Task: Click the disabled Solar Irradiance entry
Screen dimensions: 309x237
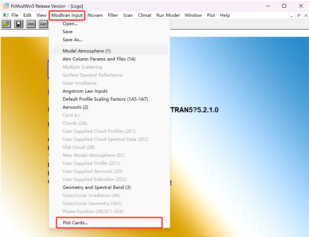Action: (x=109, y=83)
